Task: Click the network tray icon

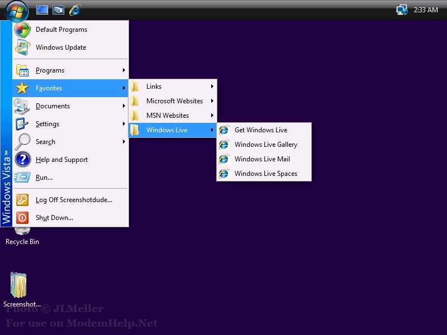Action: [402, 10]
